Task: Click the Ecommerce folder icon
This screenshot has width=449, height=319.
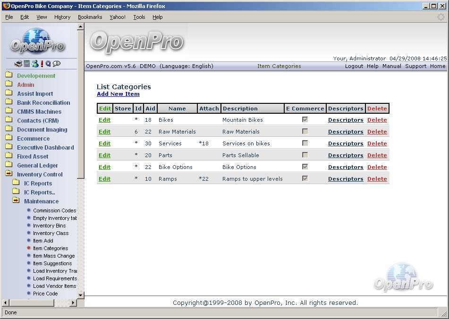Action: tap(8, 138)
